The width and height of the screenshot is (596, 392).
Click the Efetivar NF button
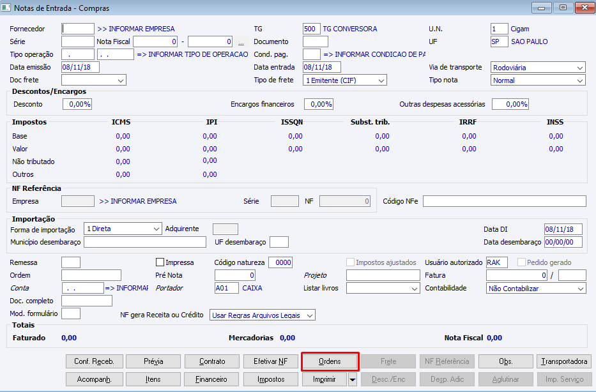(x=271, y=361)
